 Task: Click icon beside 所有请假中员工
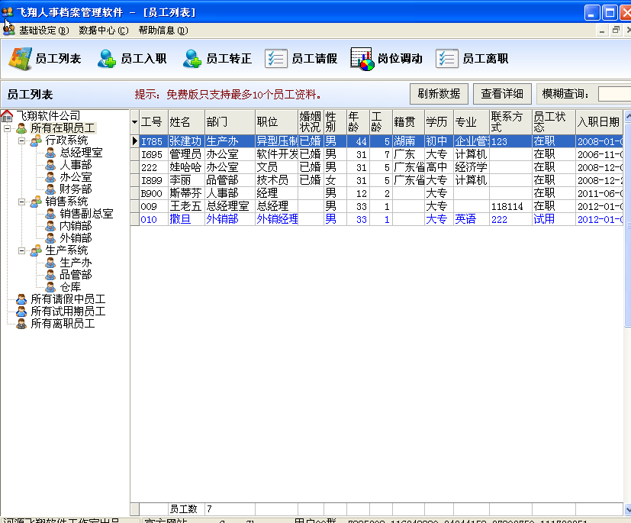click(x=21, y=299)
